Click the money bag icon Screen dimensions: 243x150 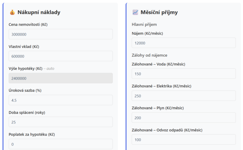click(x=12, y=12)
